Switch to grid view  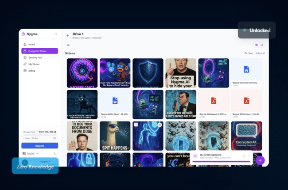(x=257, y=45)
